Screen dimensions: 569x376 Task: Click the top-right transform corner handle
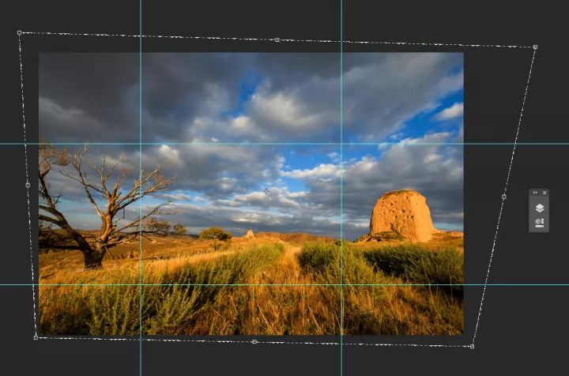pos(535,47)
